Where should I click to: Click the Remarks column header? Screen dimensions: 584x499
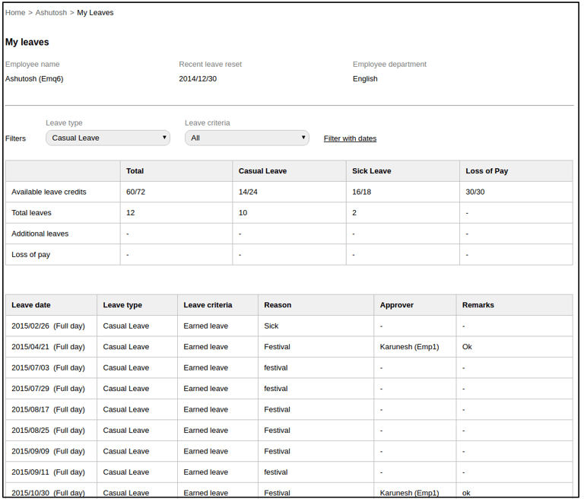tap(478, 305)
